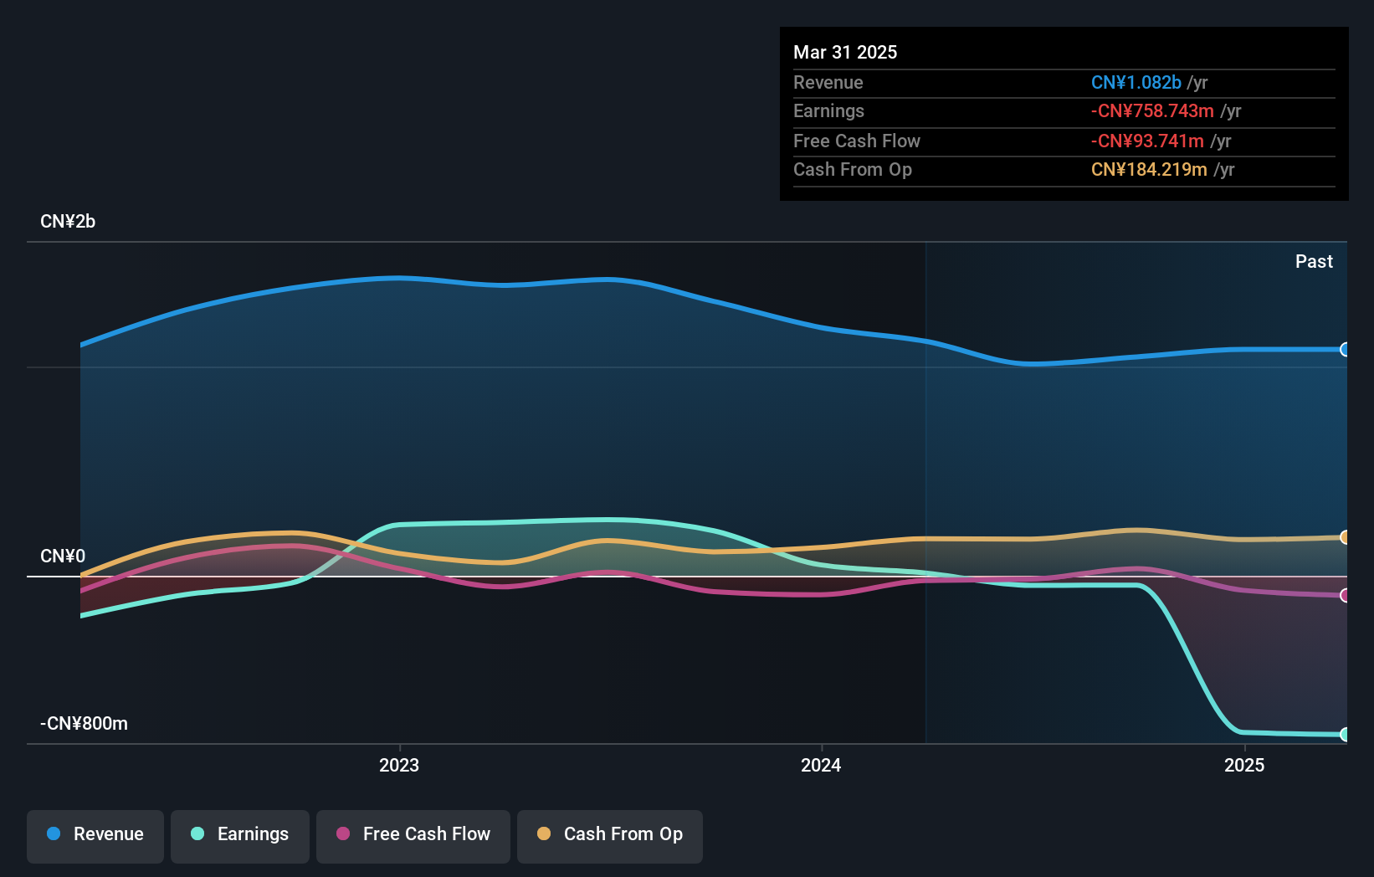This screenshot has width=1374, height=877.
Task: Click the Cash From Op label in tooltip
Action: pyautogui.click(x=853, y=170)
